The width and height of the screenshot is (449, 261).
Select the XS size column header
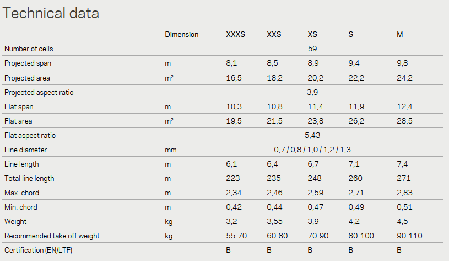click(x=312, y=34)
